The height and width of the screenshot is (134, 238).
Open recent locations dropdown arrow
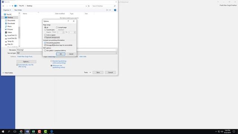click(x=10, y=6)
